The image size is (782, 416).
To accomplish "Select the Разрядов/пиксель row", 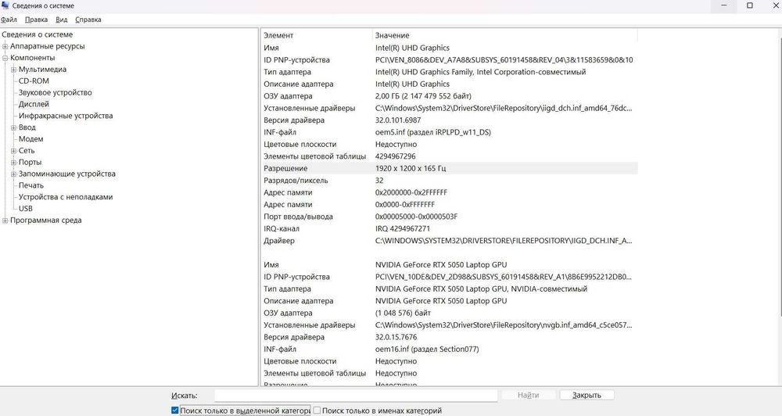I will [x=450, y=181].
